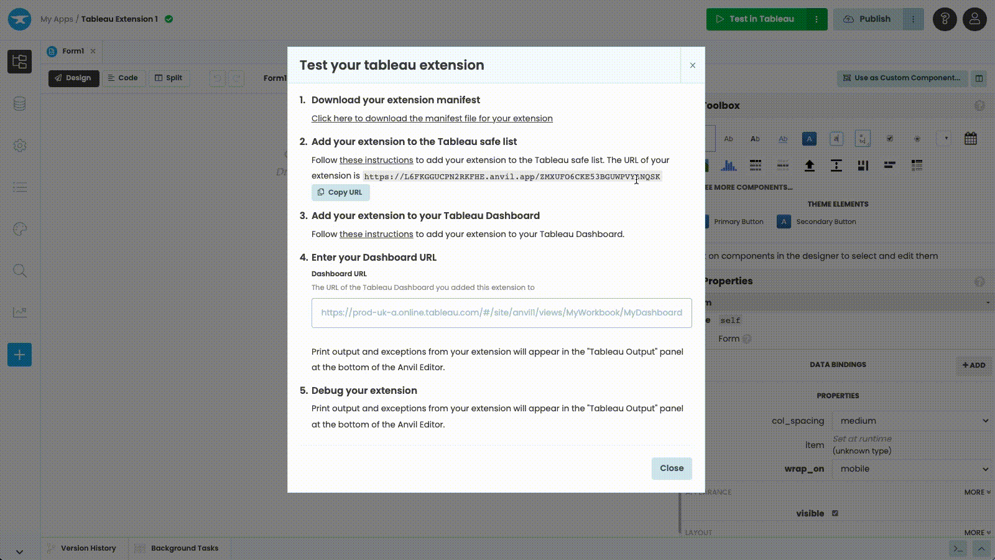Select the Plot bar chart component in Toolbox

(728, 166)
